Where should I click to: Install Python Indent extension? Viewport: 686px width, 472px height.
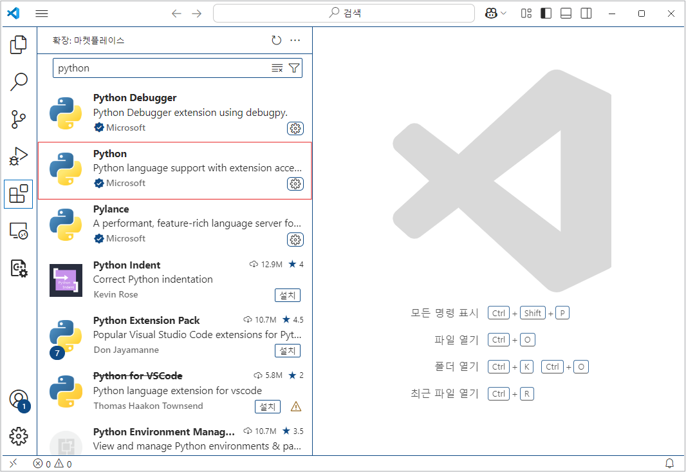pos(288,296)
